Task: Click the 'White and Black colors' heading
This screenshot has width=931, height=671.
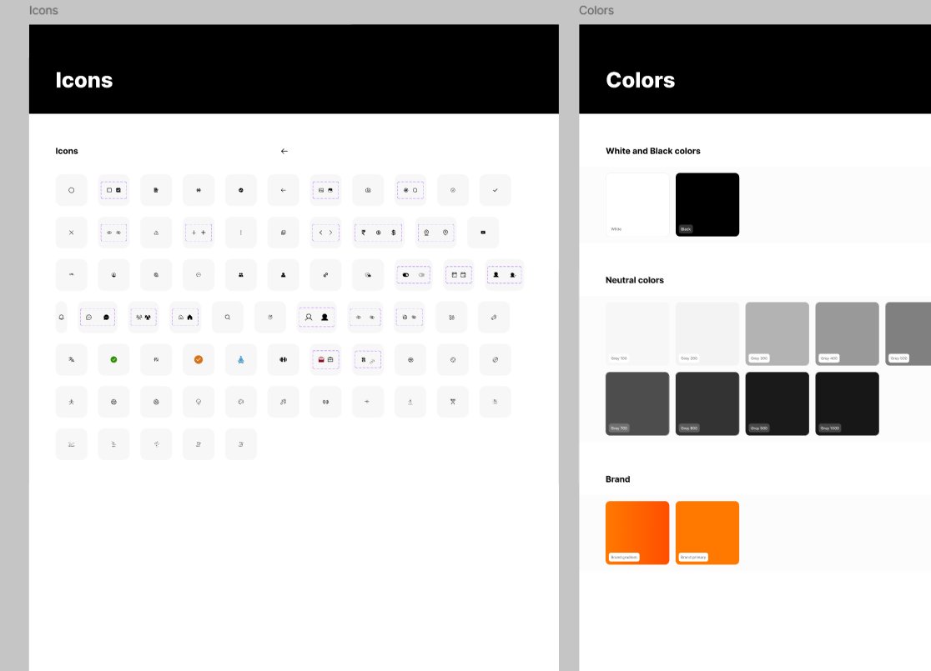Action: [x=652, y=151]
